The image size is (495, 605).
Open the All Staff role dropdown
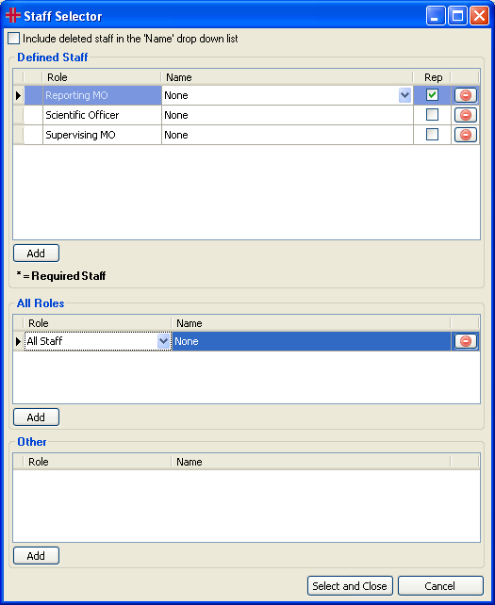tap(164, 341)
